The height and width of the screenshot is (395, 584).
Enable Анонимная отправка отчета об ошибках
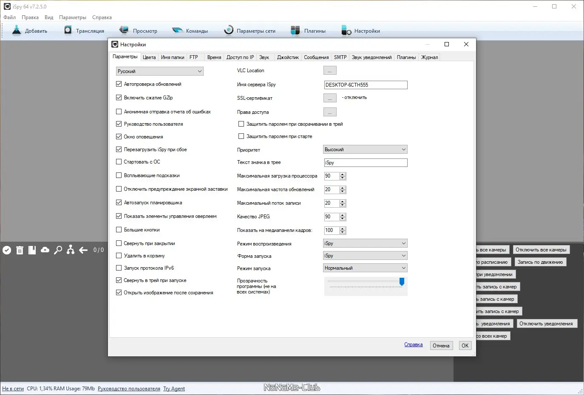tap(119, 112)
